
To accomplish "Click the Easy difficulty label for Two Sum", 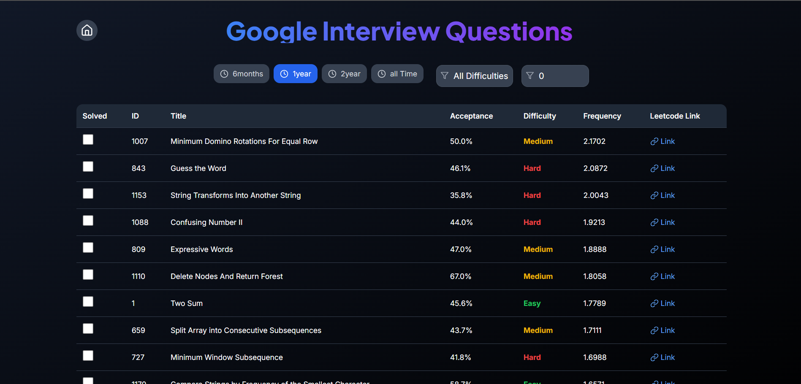I will click(x=532, y=303).
